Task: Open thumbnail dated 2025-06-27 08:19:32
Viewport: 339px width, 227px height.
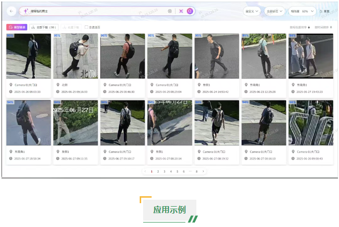Action: (x=217, y=123)
